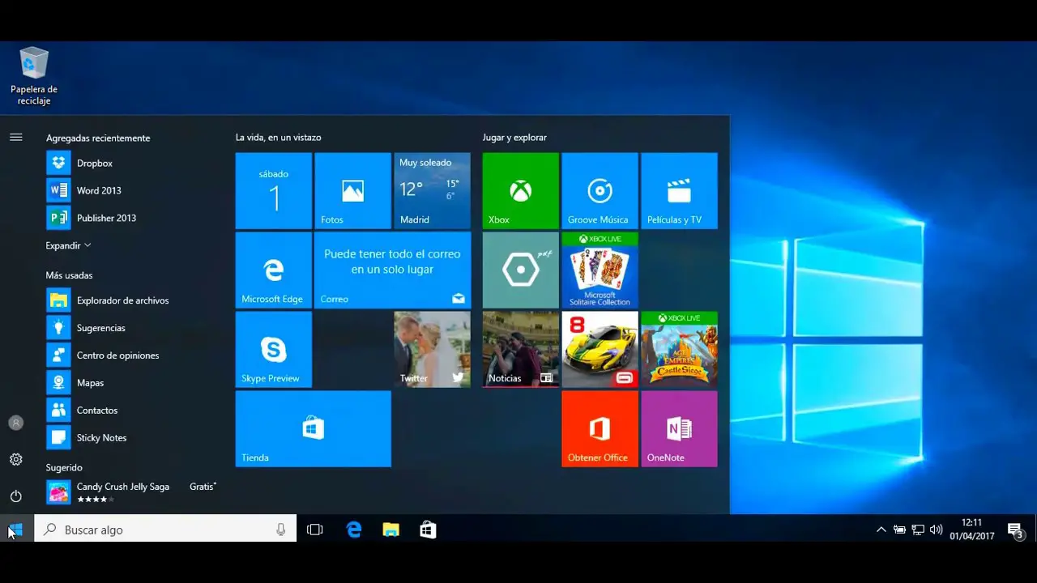
Task: Open the hexagon pdf app tile
Action: pos(521,270)
